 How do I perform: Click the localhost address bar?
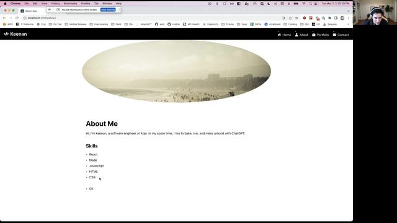click(x=152, y=18)
